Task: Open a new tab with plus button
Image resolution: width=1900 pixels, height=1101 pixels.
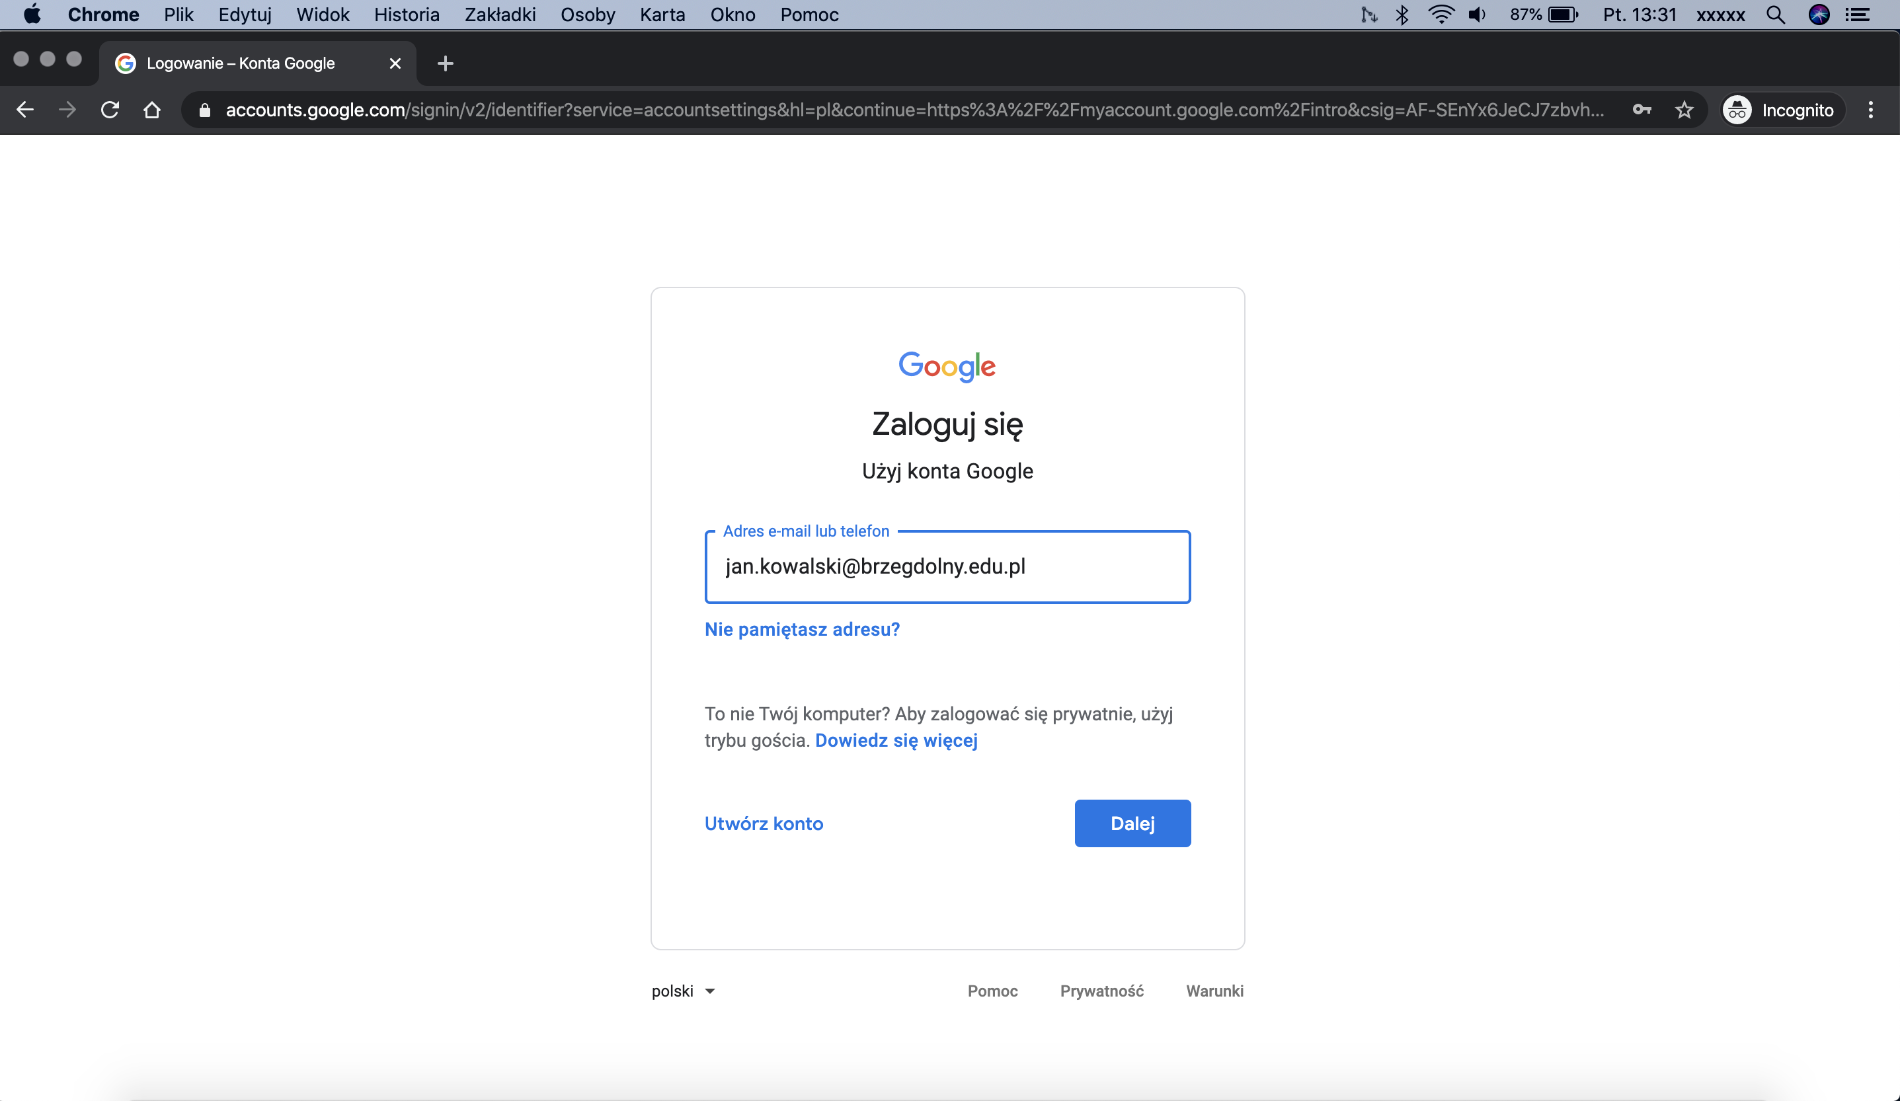Action: click(x=445, y=63)
